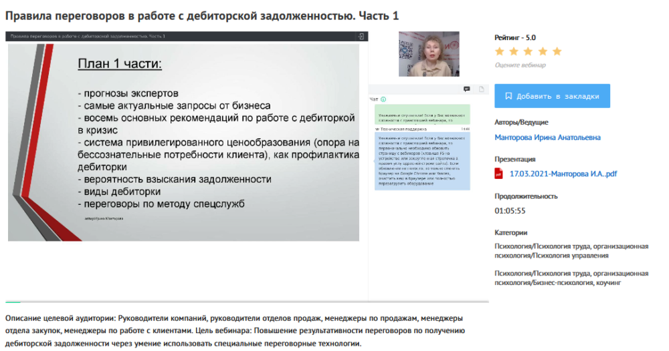Click the Чат panel label

[x=374, y=99]
